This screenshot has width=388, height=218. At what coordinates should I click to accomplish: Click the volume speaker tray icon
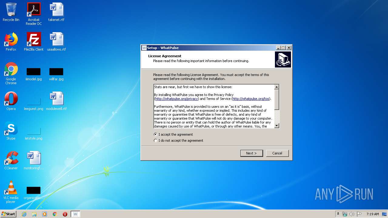click(x=352, y=214)
